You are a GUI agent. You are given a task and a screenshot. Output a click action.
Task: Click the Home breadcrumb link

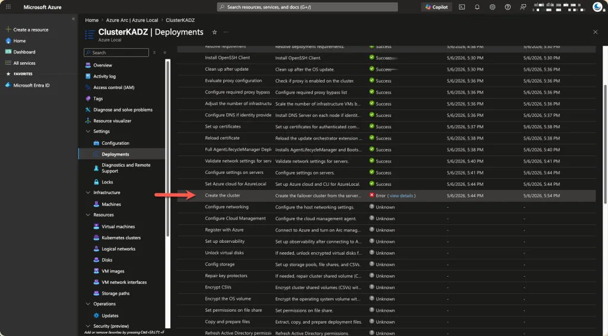pos(92,20)
